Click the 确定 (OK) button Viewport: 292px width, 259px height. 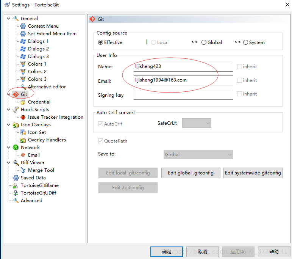[167, 252]
